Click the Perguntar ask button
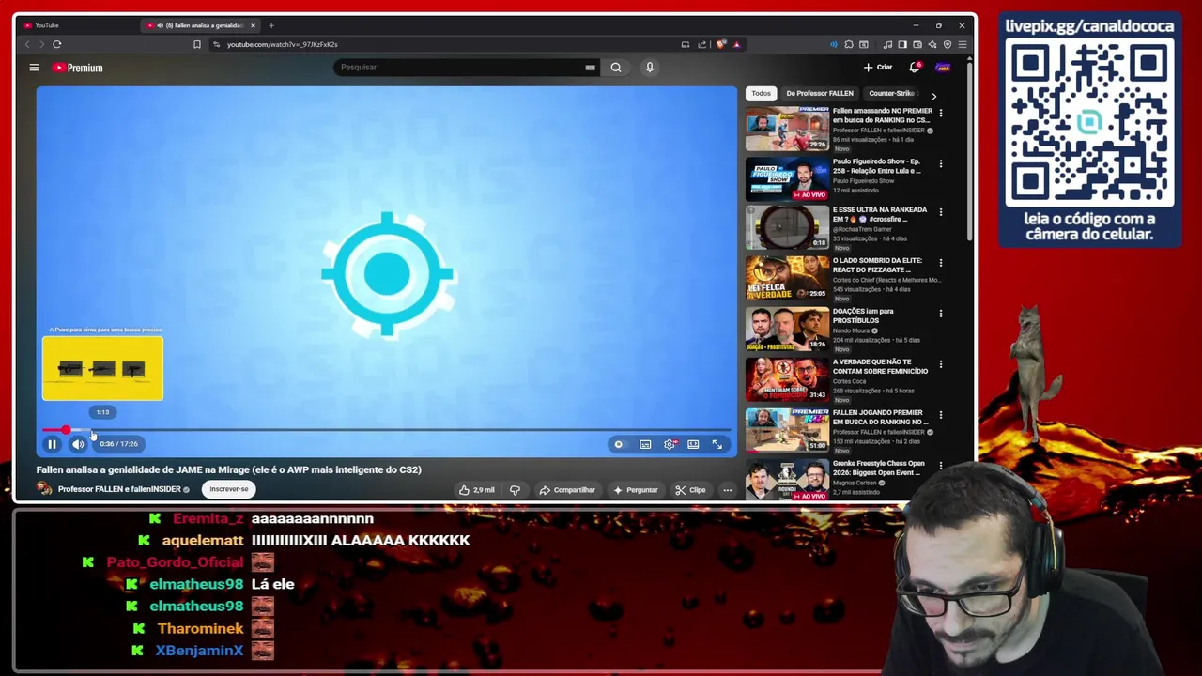The image size is (1202, 676). tap(636, 490)
